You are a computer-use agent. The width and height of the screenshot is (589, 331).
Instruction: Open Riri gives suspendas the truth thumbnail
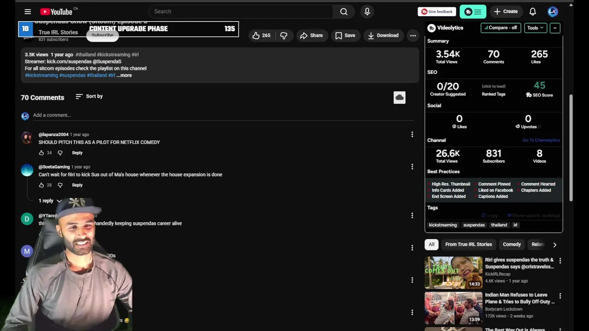click(x=453, y=272)
